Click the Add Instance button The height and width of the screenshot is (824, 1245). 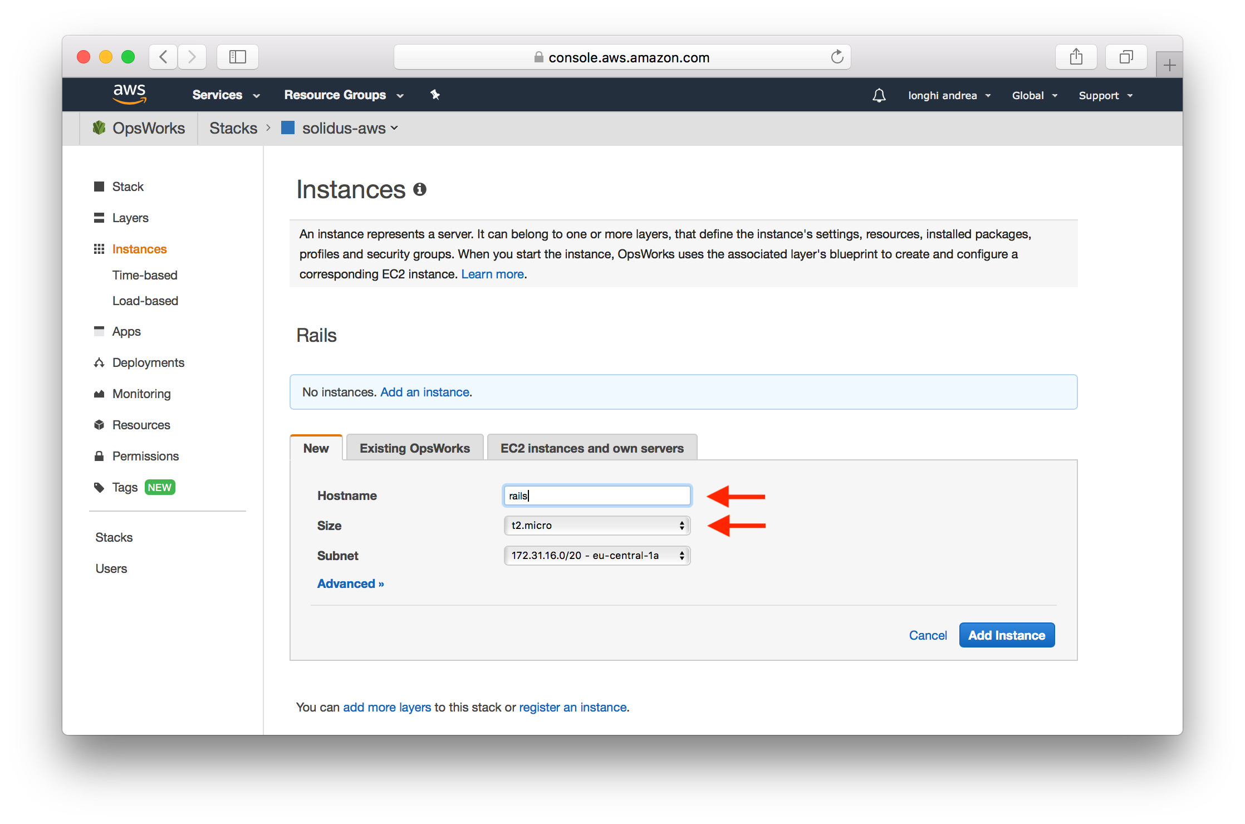[x=1006, y=635]
